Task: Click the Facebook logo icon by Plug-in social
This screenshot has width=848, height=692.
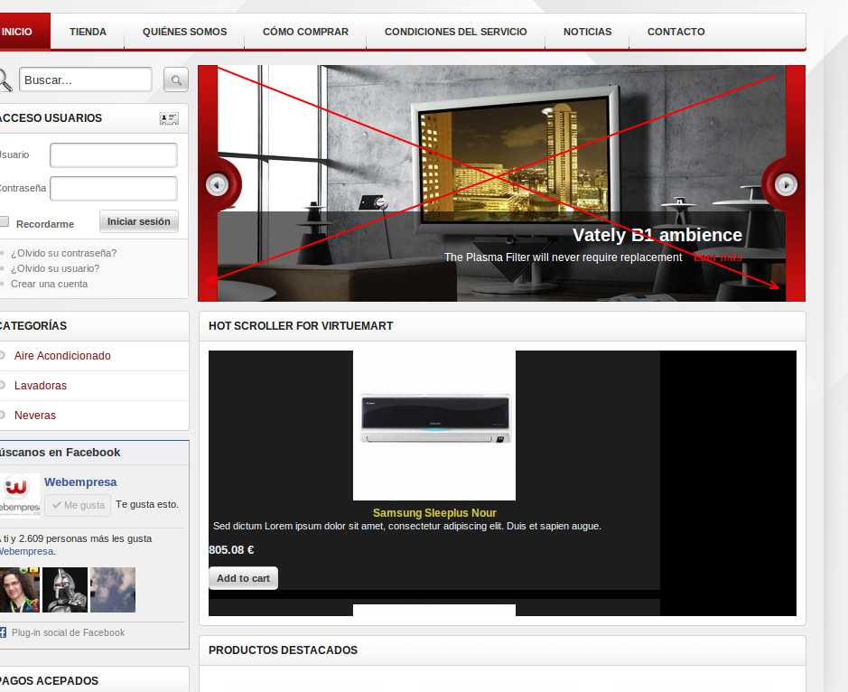Action: tap(4, 632)
